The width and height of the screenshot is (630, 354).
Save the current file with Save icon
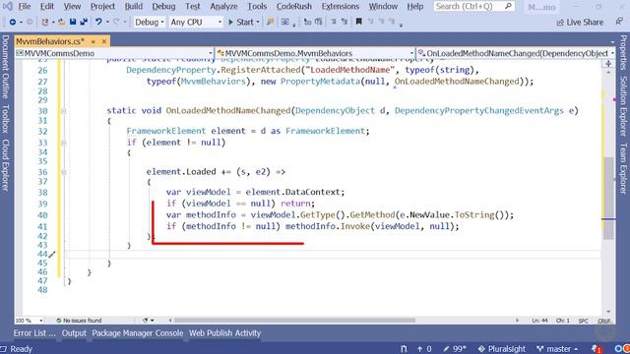click(x=73, y=22)
